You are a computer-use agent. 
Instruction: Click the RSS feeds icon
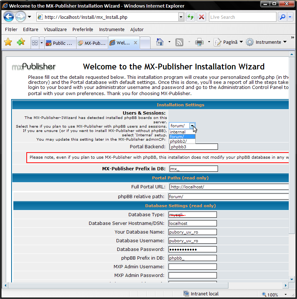pyautogui.click(x=179, y=42)
